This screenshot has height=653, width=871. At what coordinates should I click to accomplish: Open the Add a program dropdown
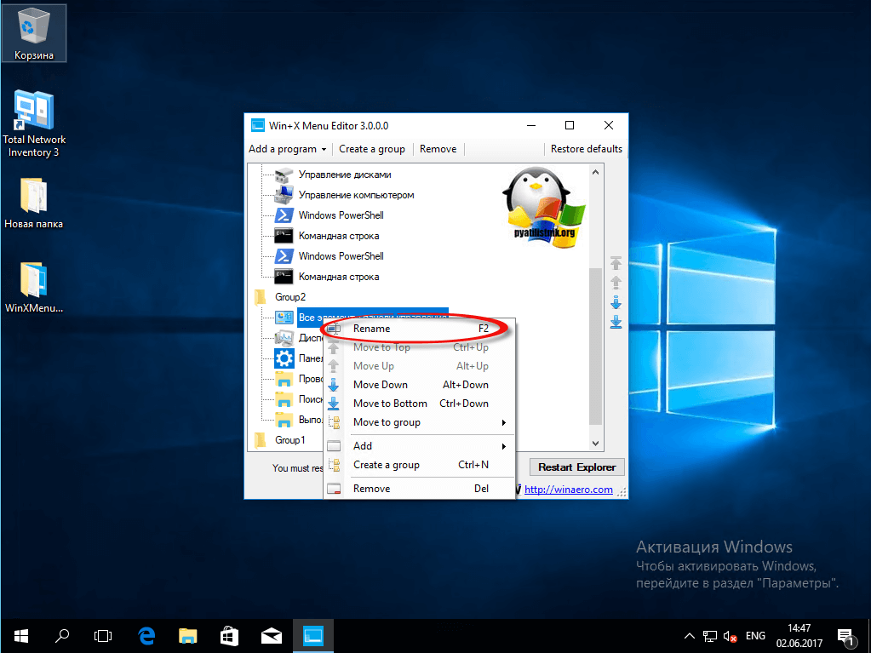point(287,149)
